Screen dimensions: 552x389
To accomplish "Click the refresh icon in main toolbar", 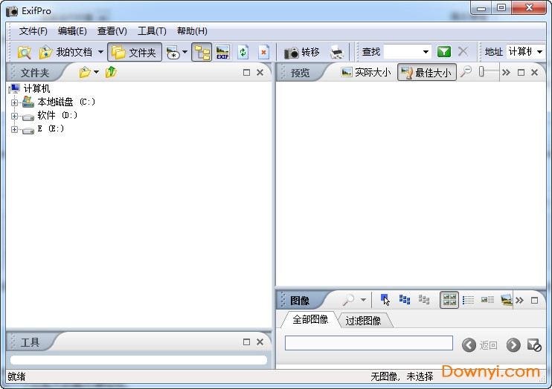I will pyautogui.click(x=243, y=52).
